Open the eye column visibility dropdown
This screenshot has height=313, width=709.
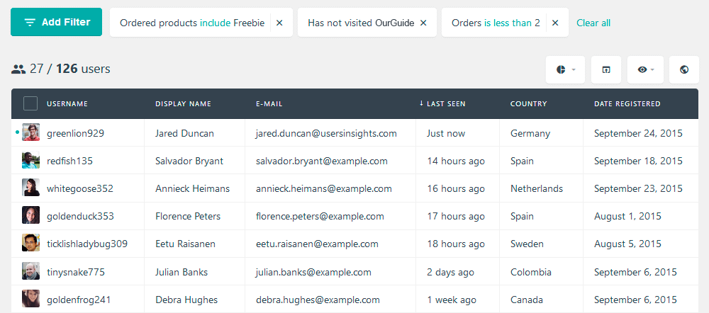click(645, 69)
